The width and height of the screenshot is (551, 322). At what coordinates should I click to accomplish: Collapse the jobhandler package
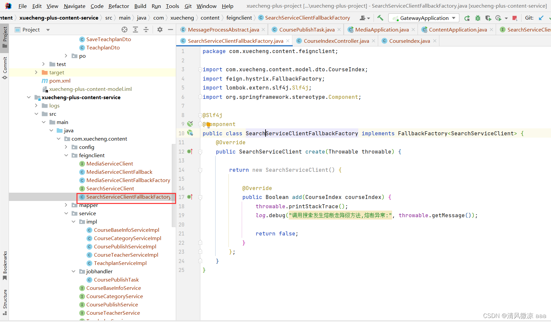[74, 271]
